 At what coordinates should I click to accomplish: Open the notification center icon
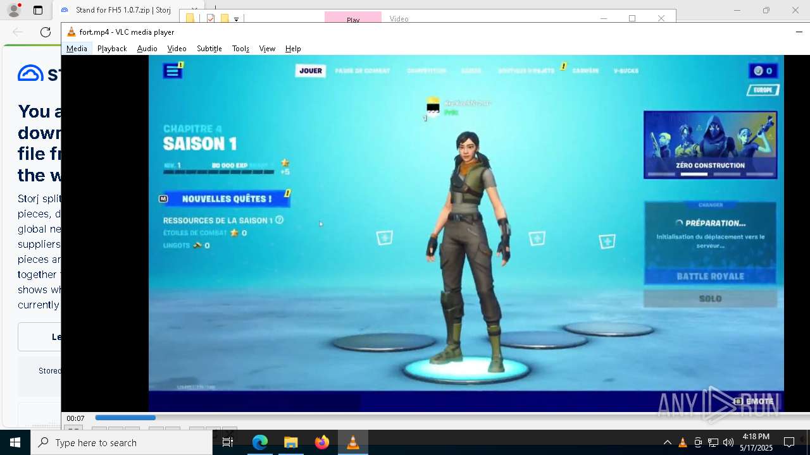[x=789, y=442]
